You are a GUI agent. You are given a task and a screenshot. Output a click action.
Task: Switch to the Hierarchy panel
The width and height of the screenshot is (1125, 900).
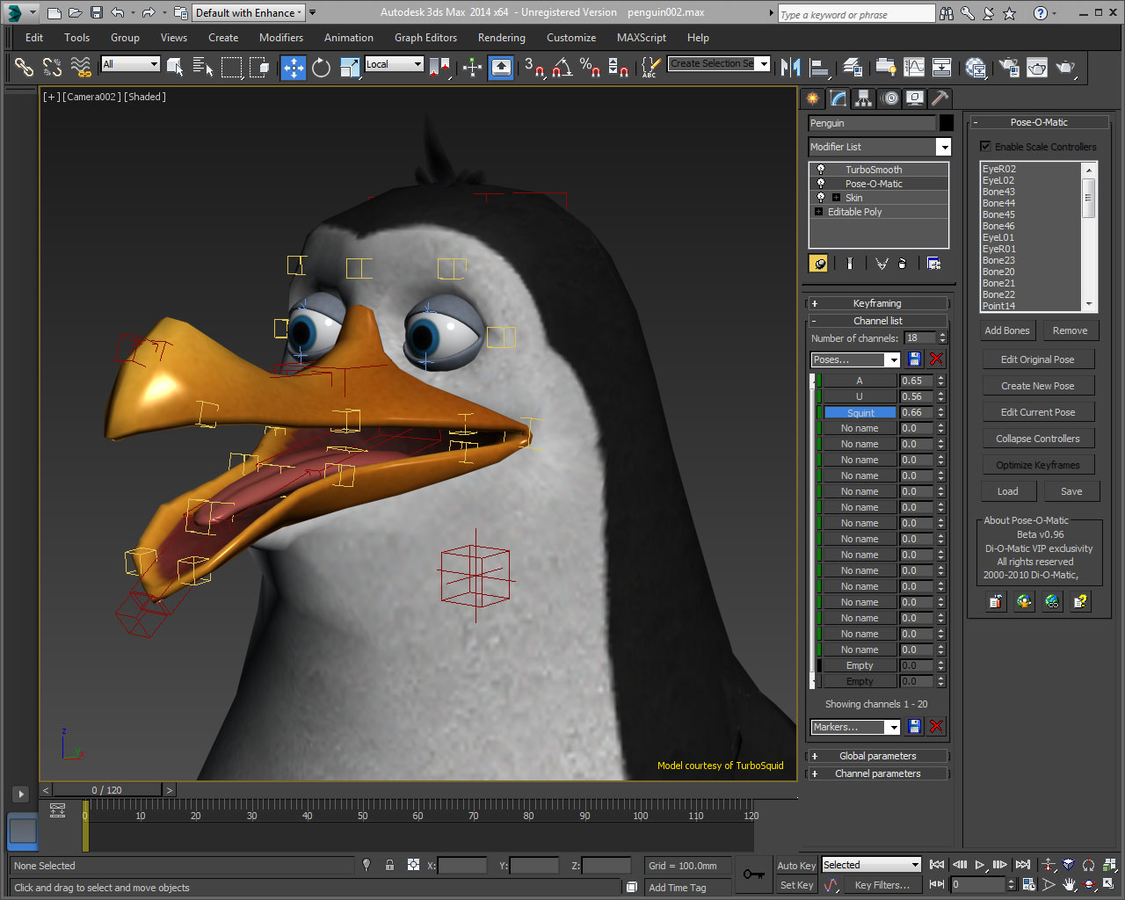(x=864, y=98)
